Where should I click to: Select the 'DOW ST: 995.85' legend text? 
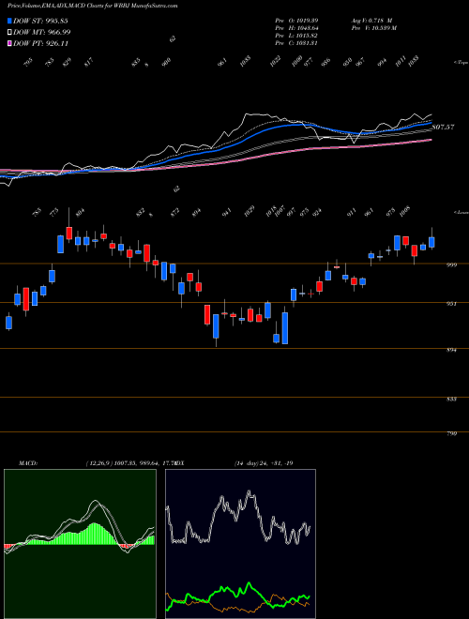pos(40,21)
